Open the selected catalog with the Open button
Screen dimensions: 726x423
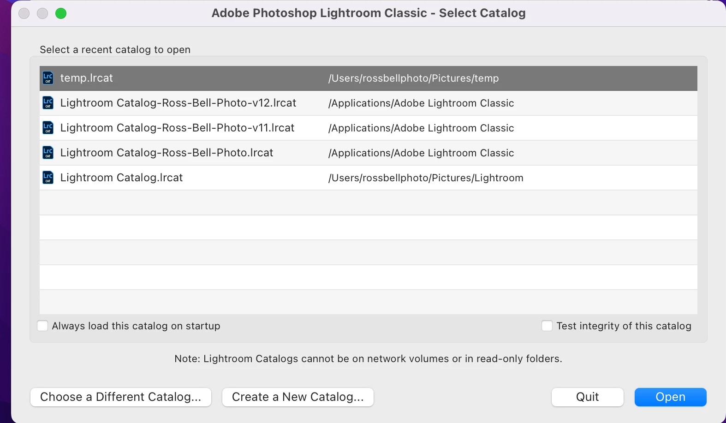pyautogui.click(x=670, y=397)
